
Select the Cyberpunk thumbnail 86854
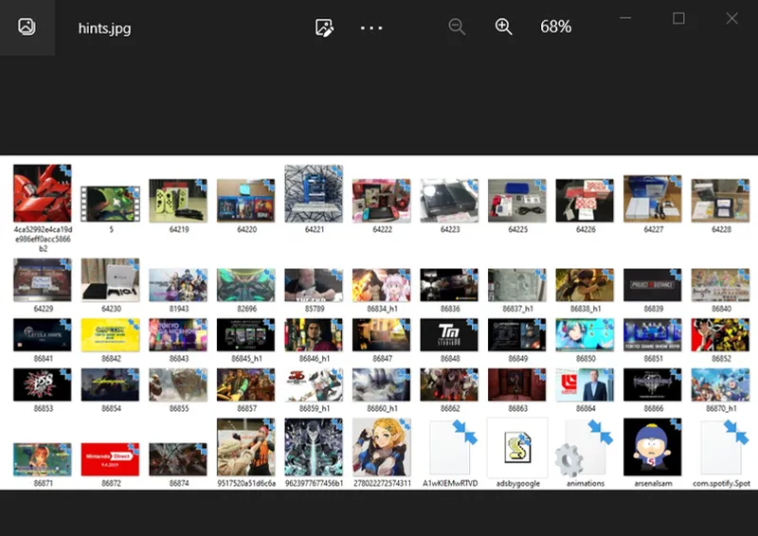pyautogui.click(x=110, y=384)
